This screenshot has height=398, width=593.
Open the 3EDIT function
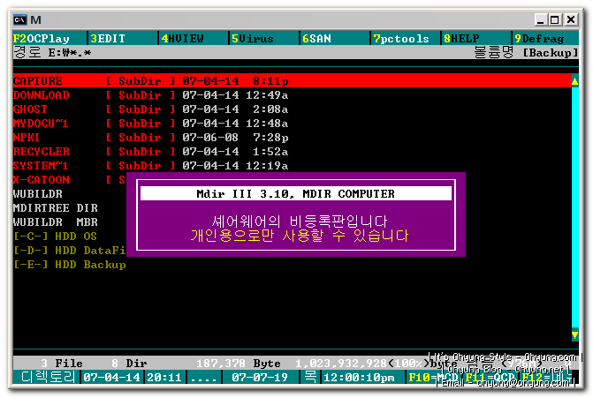tap(108, 39)
